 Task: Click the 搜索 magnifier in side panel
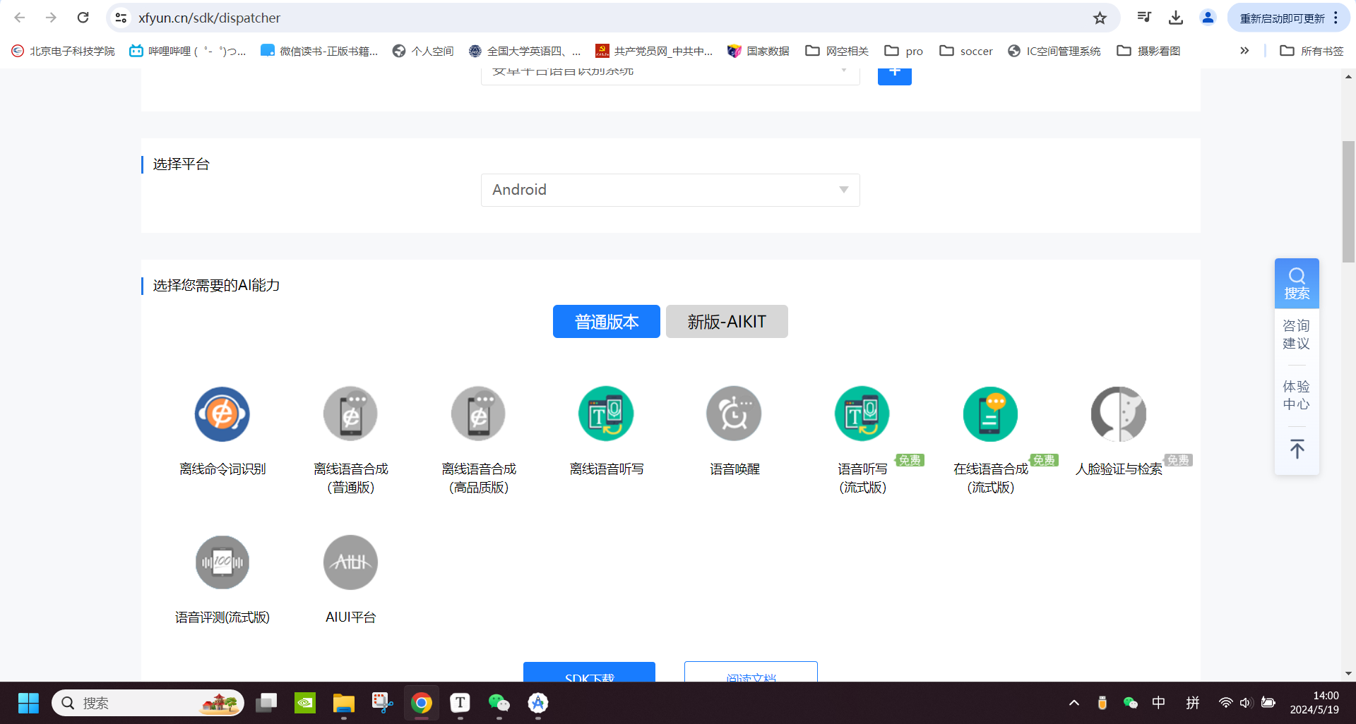tap(1297, 284)
